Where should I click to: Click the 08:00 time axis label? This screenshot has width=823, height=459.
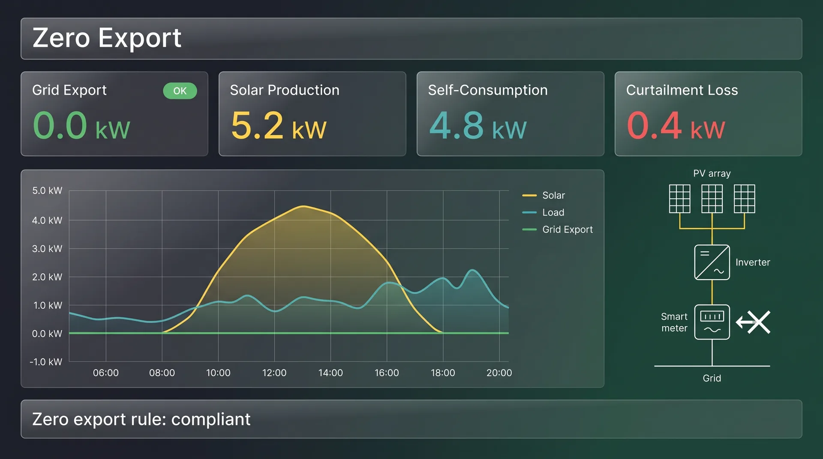click(x=162, y=373)
